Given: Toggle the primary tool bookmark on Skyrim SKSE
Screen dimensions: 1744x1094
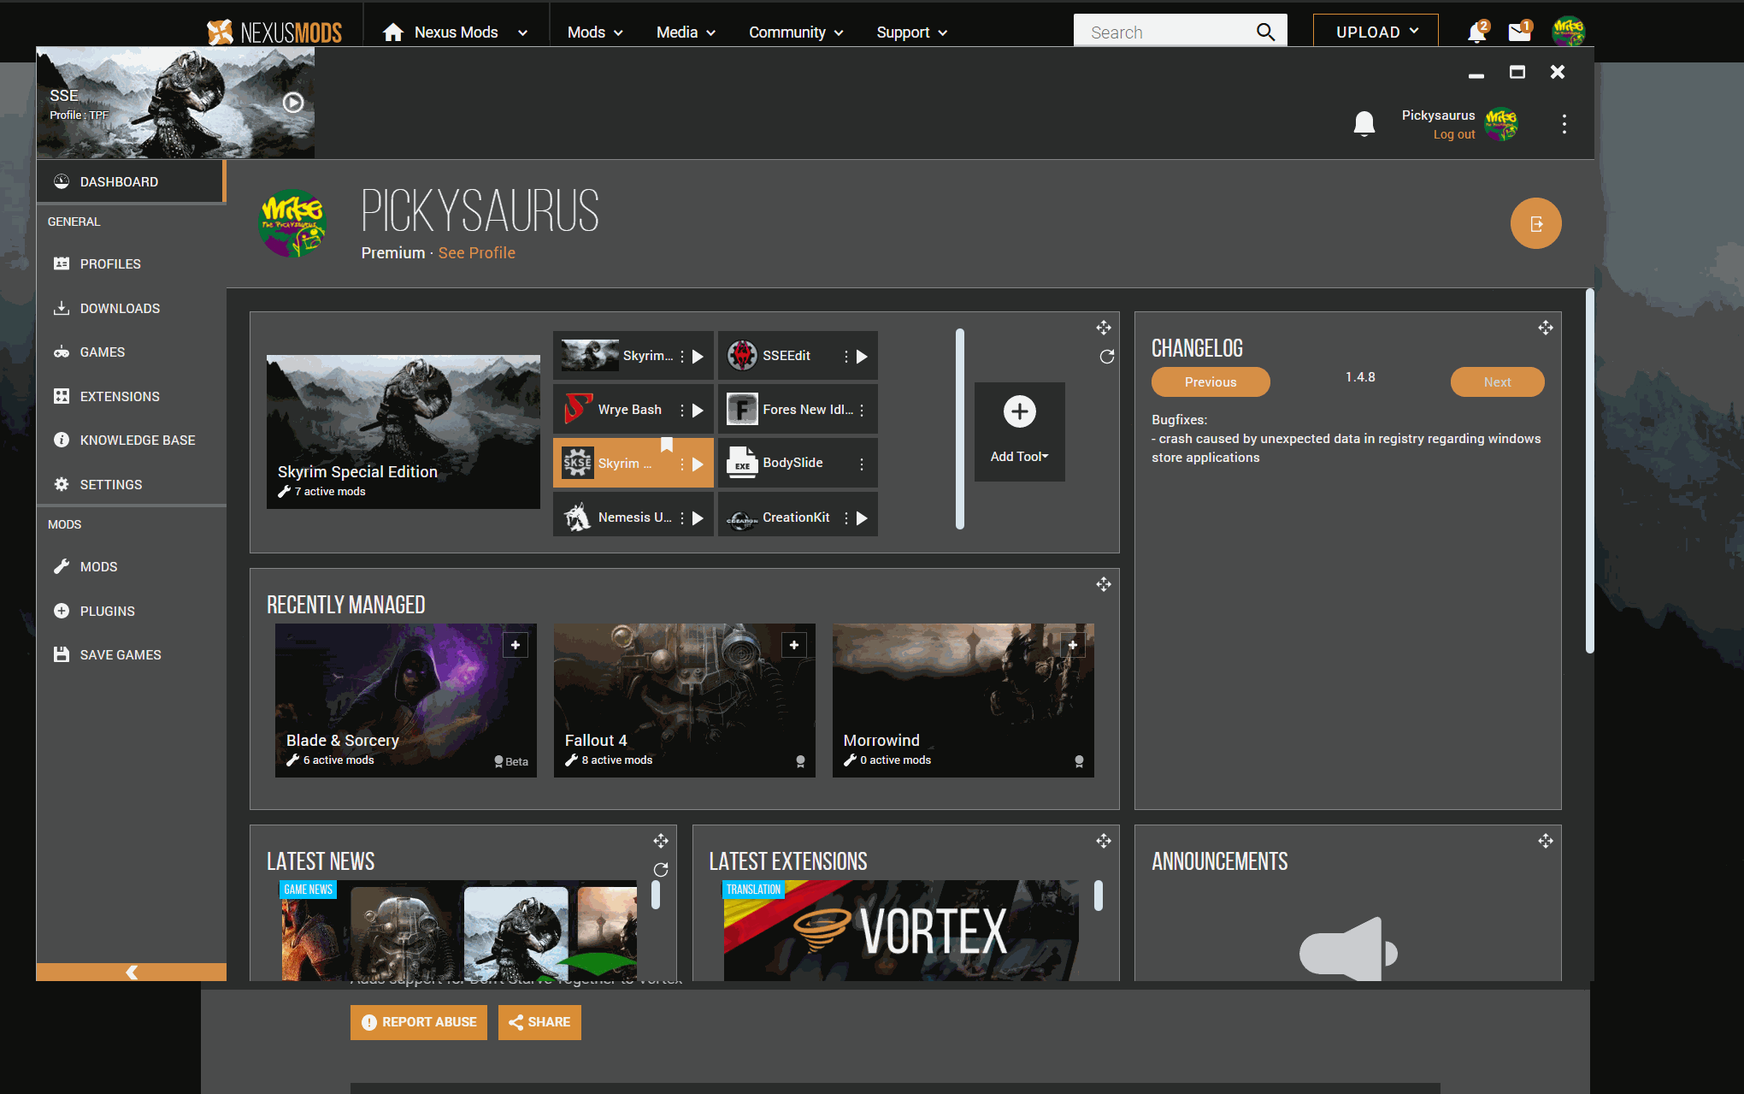Looking at the screenshot, I should tap(667, 445).
